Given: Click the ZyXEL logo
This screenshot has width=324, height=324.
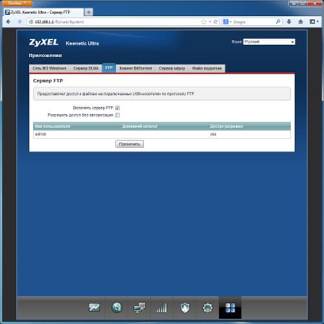Looking at the screenshot, I should click(x=43, y=42).
